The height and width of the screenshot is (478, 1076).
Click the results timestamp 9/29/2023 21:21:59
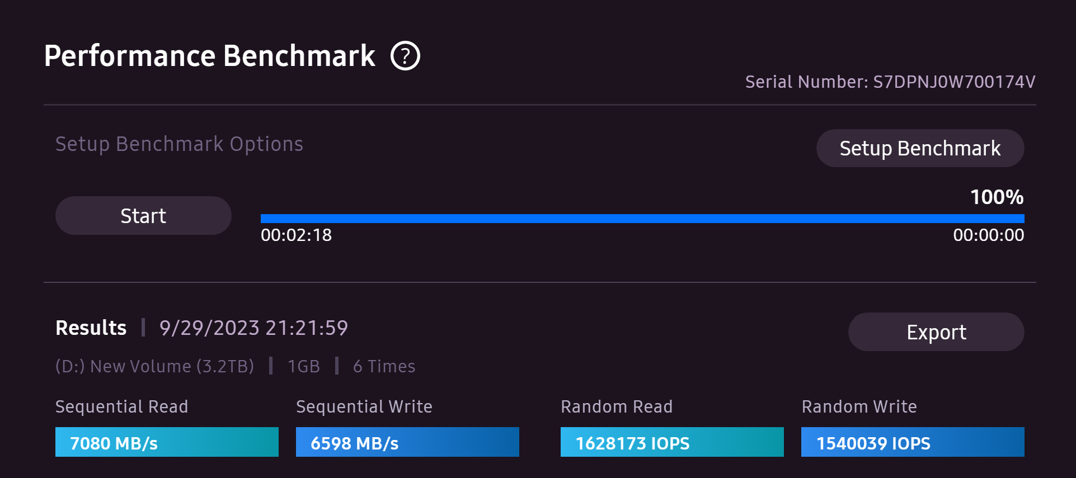click(x=253, y=328)
